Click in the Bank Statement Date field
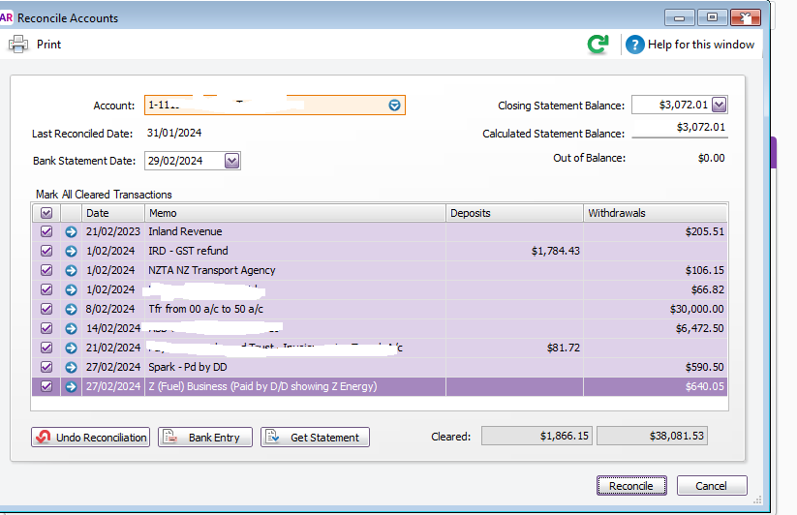 [x=182, y=161]
